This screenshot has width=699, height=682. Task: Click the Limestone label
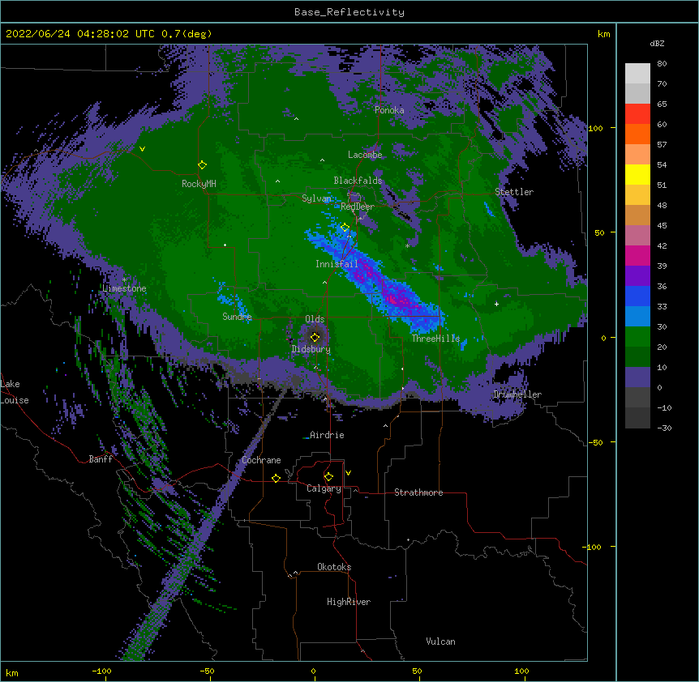click(x=124, y=288)
